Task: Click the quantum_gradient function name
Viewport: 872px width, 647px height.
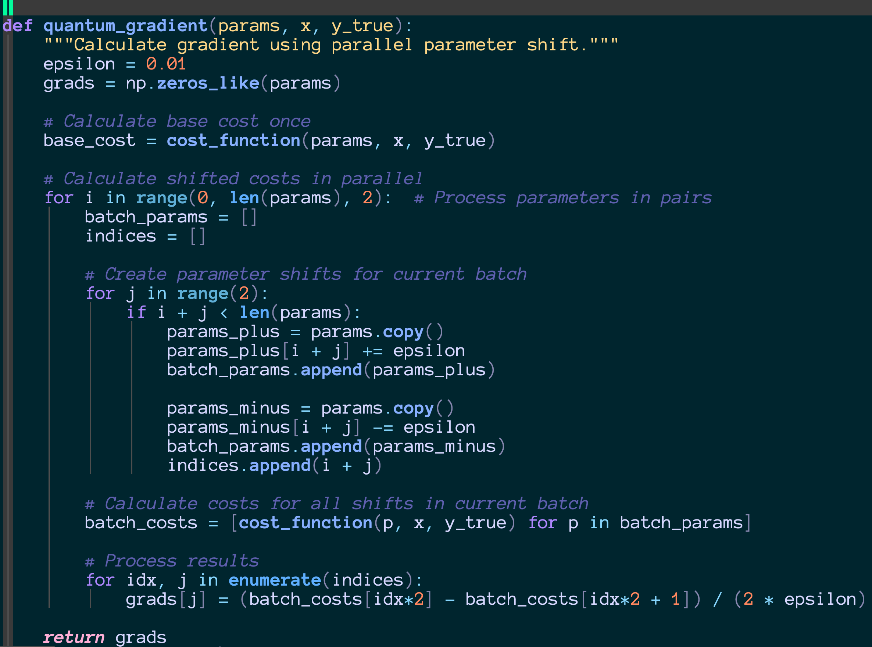Action: pyautogui.click(x=125, y=26)
